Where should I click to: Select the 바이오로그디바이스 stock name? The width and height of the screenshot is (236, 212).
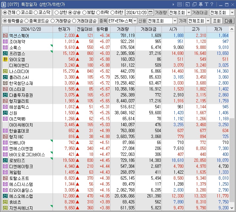(27, 155)
